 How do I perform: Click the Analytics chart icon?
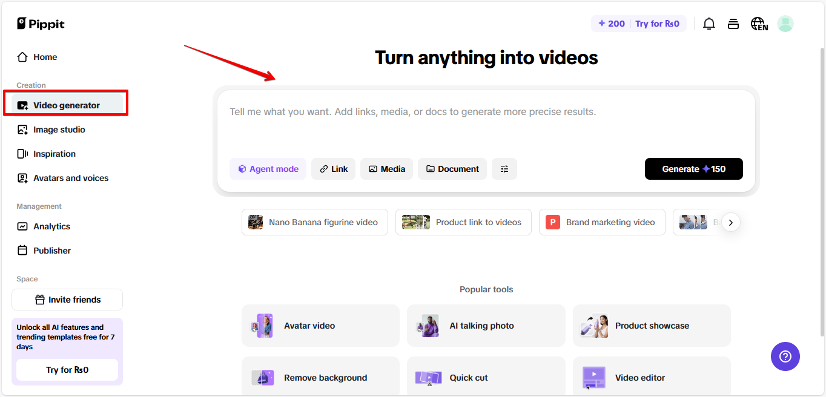(x=22, y=226)
